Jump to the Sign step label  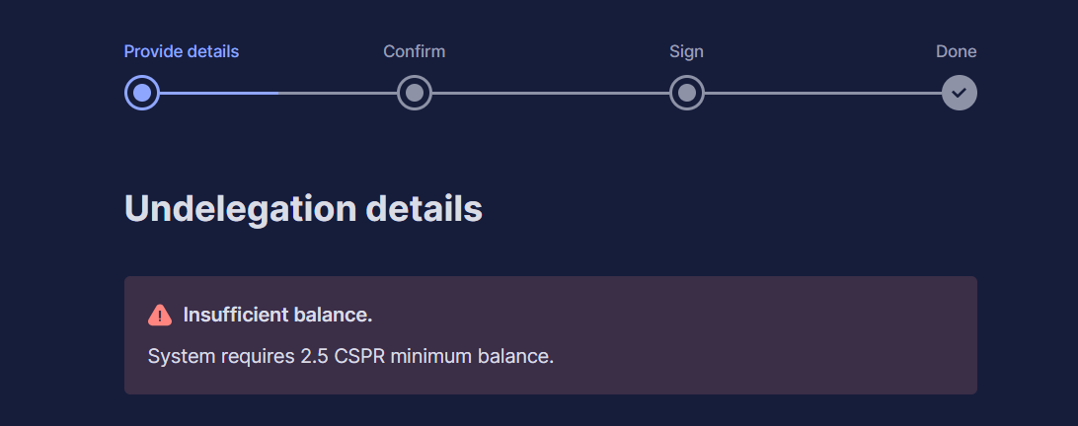tap(687, 51)
